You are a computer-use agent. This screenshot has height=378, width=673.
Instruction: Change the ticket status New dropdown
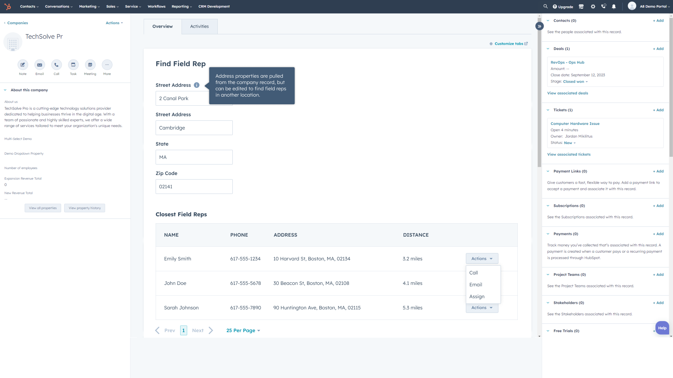[x=570, y=143]
